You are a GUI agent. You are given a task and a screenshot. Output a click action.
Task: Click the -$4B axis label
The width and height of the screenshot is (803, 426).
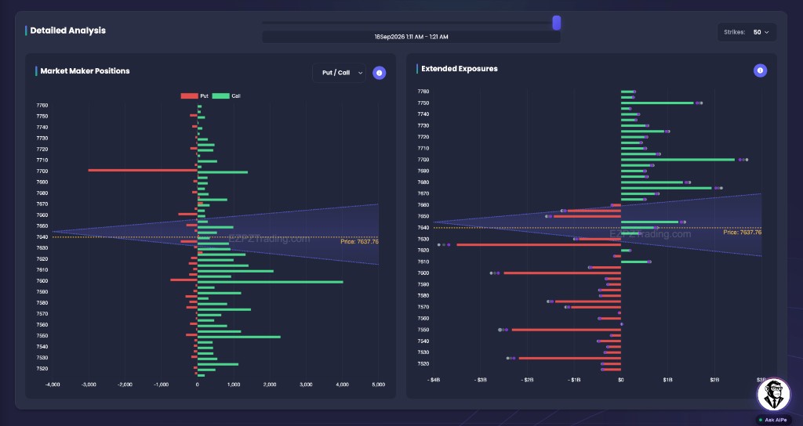click(x=434, y=380)
